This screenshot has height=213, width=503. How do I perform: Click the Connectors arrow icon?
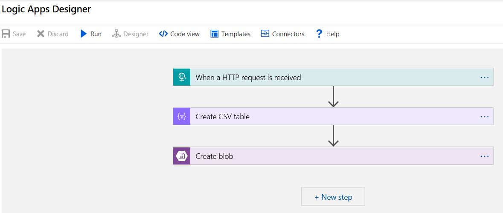click(x=265, y=34)
